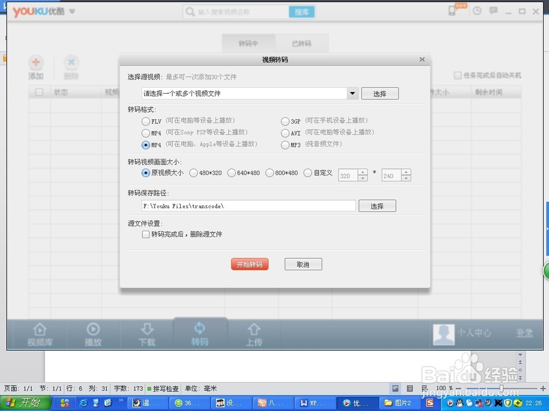549x411 pixels.
Task: Click the 取消 cancel button
Action: pos(303,264)
